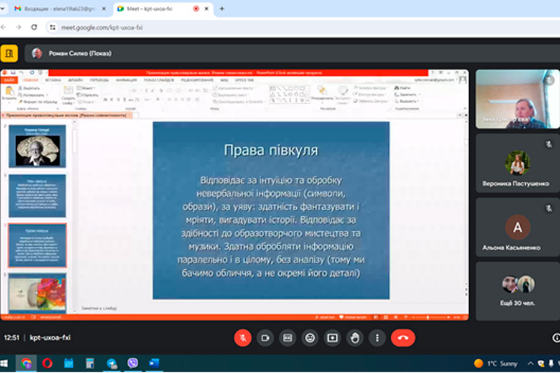Open the weather widget showing 1°C Sunny
The image size is (560, 373).
coord(496,364)
